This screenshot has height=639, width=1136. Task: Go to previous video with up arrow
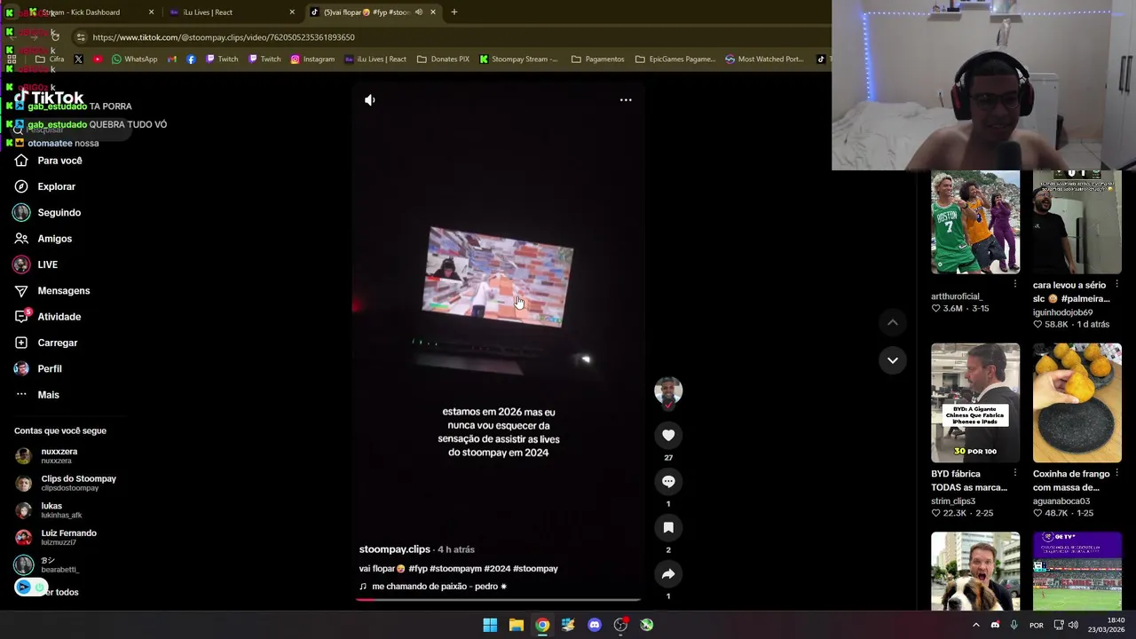coord(893,322)
